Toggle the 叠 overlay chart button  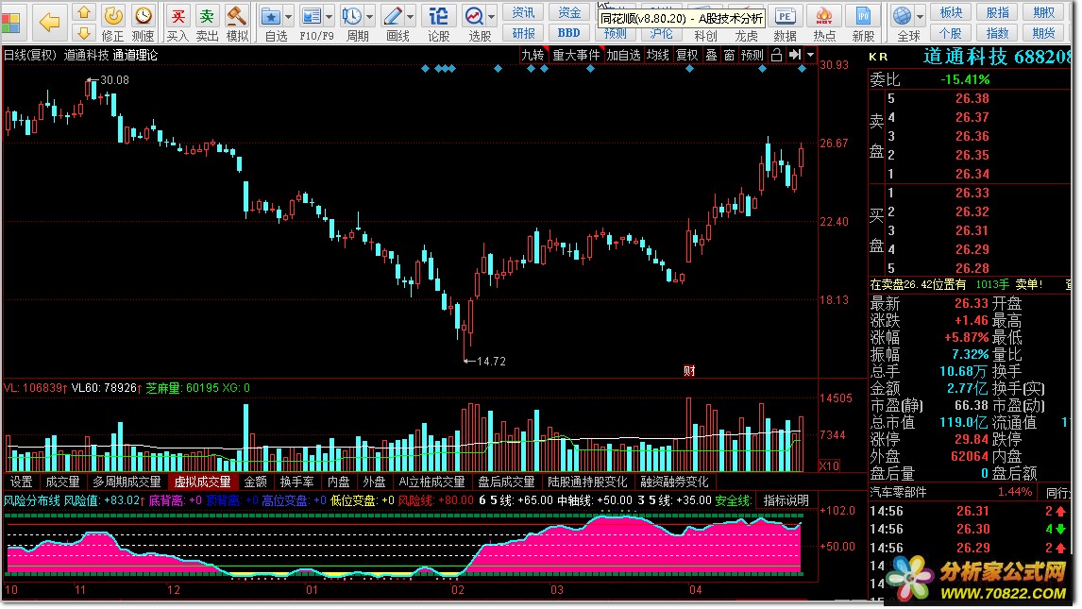[712, 55]
